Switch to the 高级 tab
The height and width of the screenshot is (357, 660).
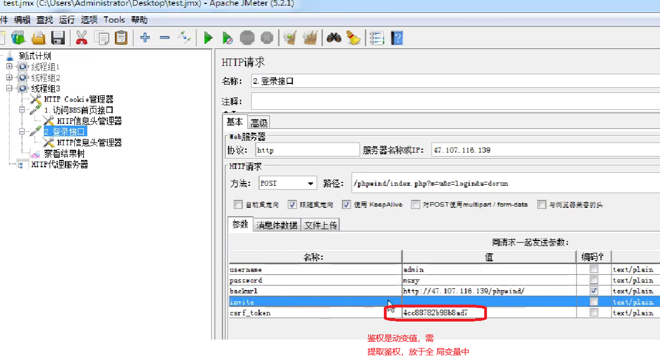coord(259,123)
